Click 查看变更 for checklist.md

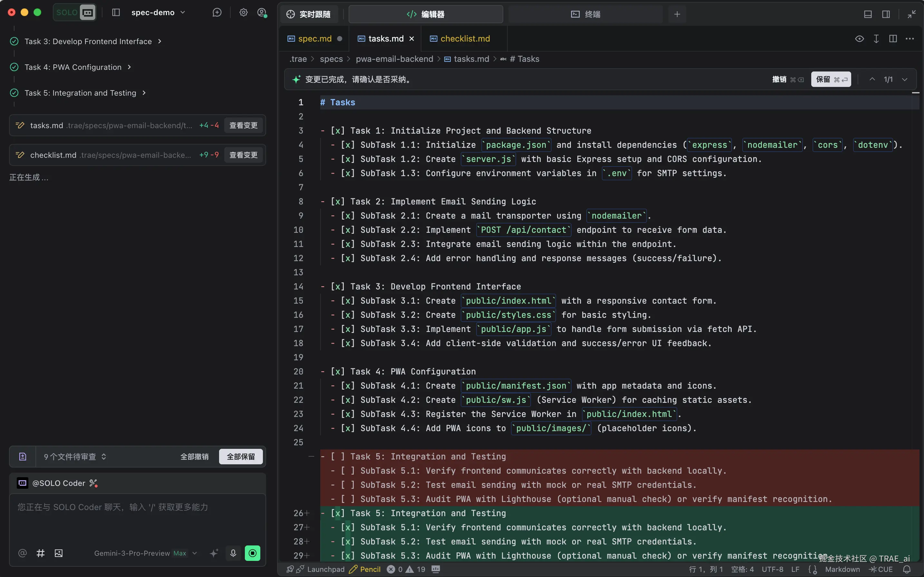pos(243,155)
